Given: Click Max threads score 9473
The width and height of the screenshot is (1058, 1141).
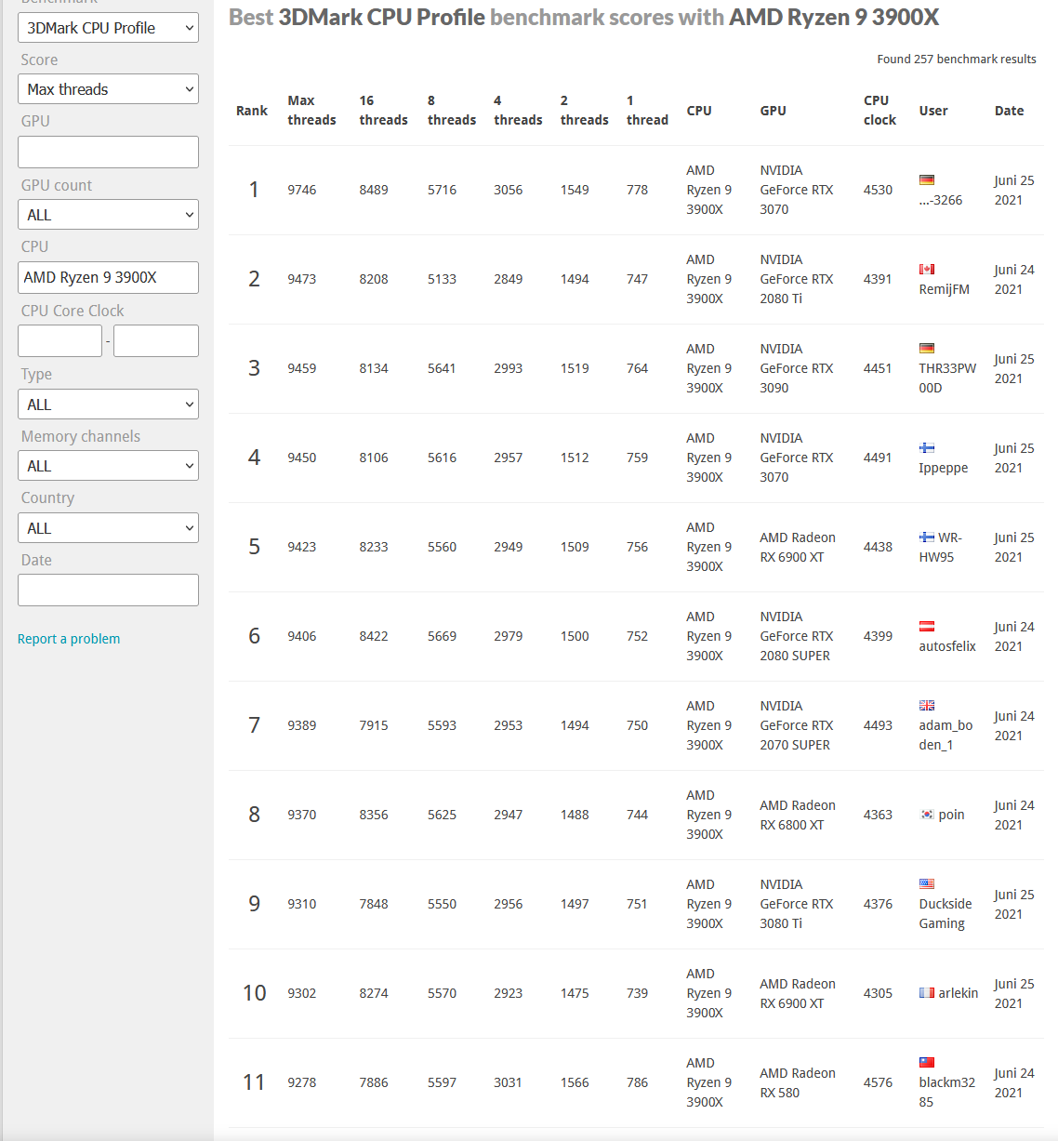Looking at the screenshot, I should click(x=302, y=279).
